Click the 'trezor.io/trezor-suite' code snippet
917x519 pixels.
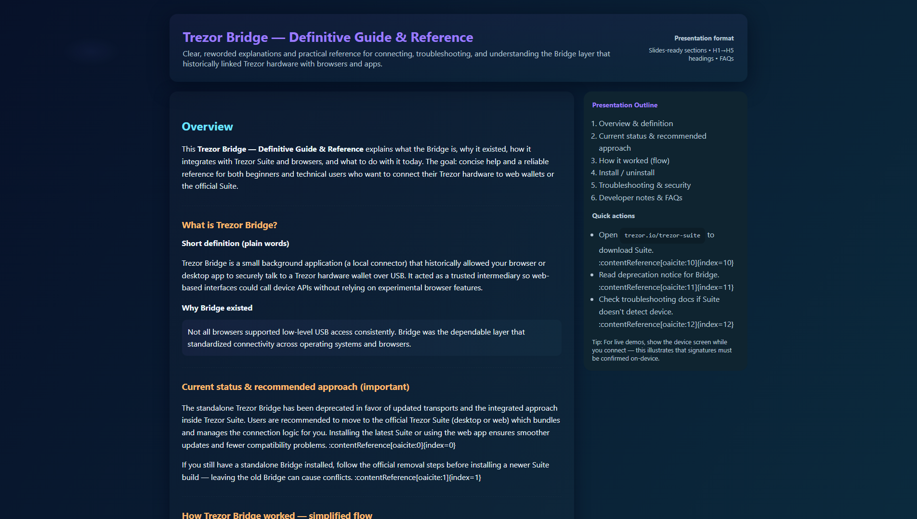coord(662,235)
